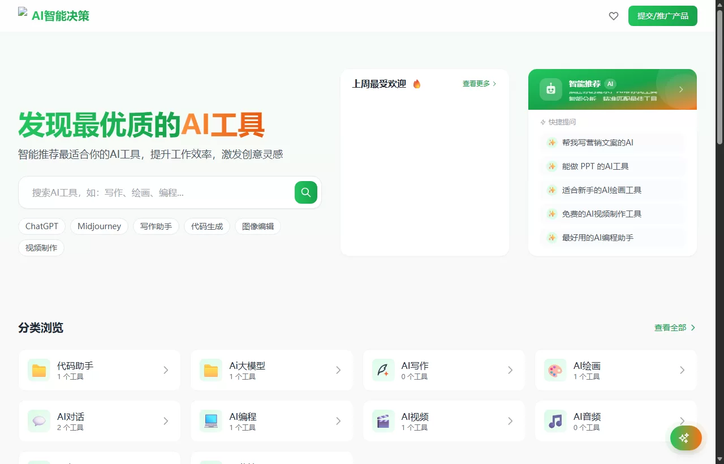The height and width of the screenshot is (464, 724).
Task: Click the pen icon for AI写作
Action: 383,370
